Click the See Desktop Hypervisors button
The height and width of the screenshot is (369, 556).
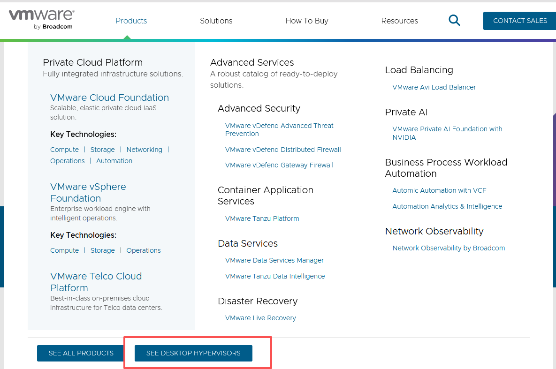[x=193, y=354]
